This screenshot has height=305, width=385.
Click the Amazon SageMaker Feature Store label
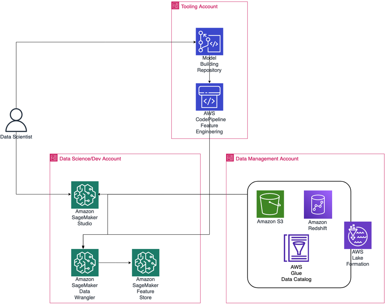(146, 288)
